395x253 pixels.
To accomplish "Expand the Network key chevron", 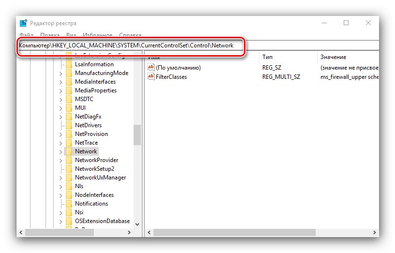I will coord(61,152).
